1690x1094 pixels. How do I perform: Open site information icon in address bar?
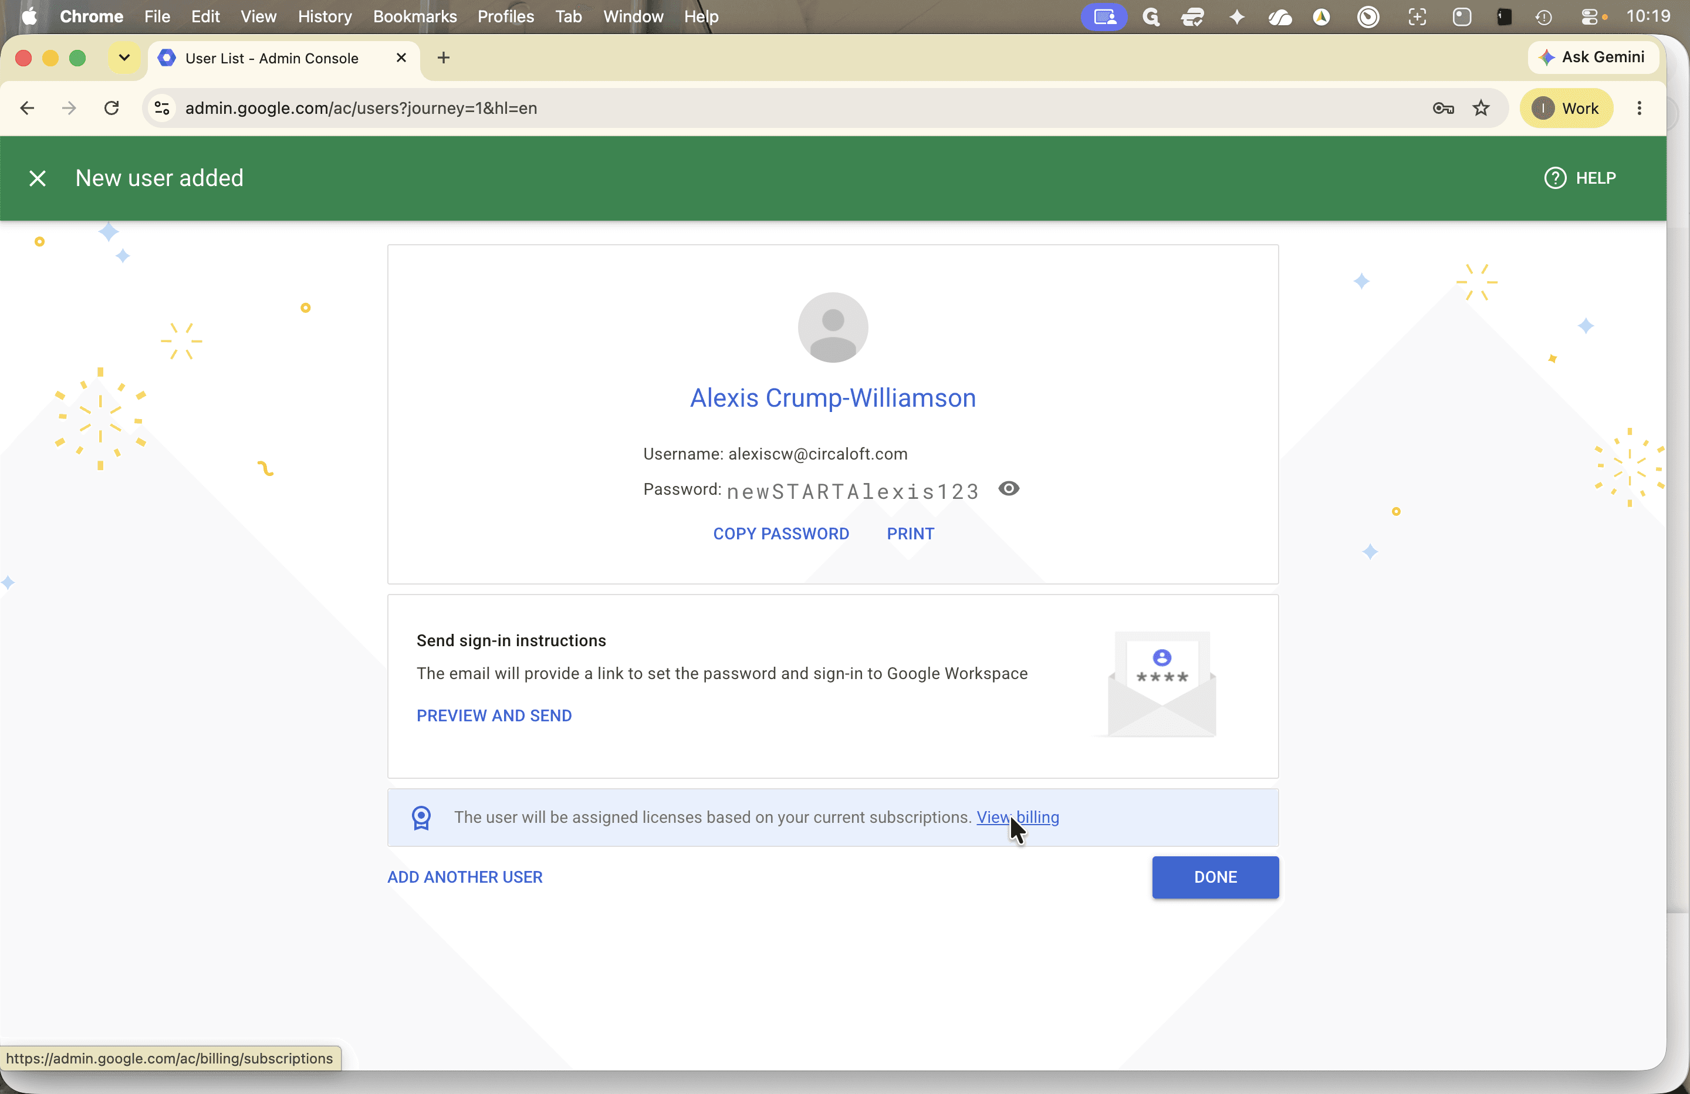[x=162, y=108]
